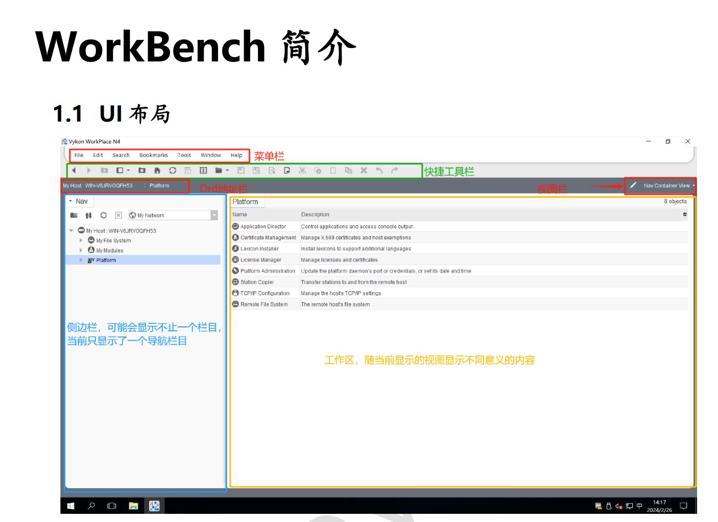Click the Up Level folder toolbar icon
The image size is (718, 522).
(104, 171)
